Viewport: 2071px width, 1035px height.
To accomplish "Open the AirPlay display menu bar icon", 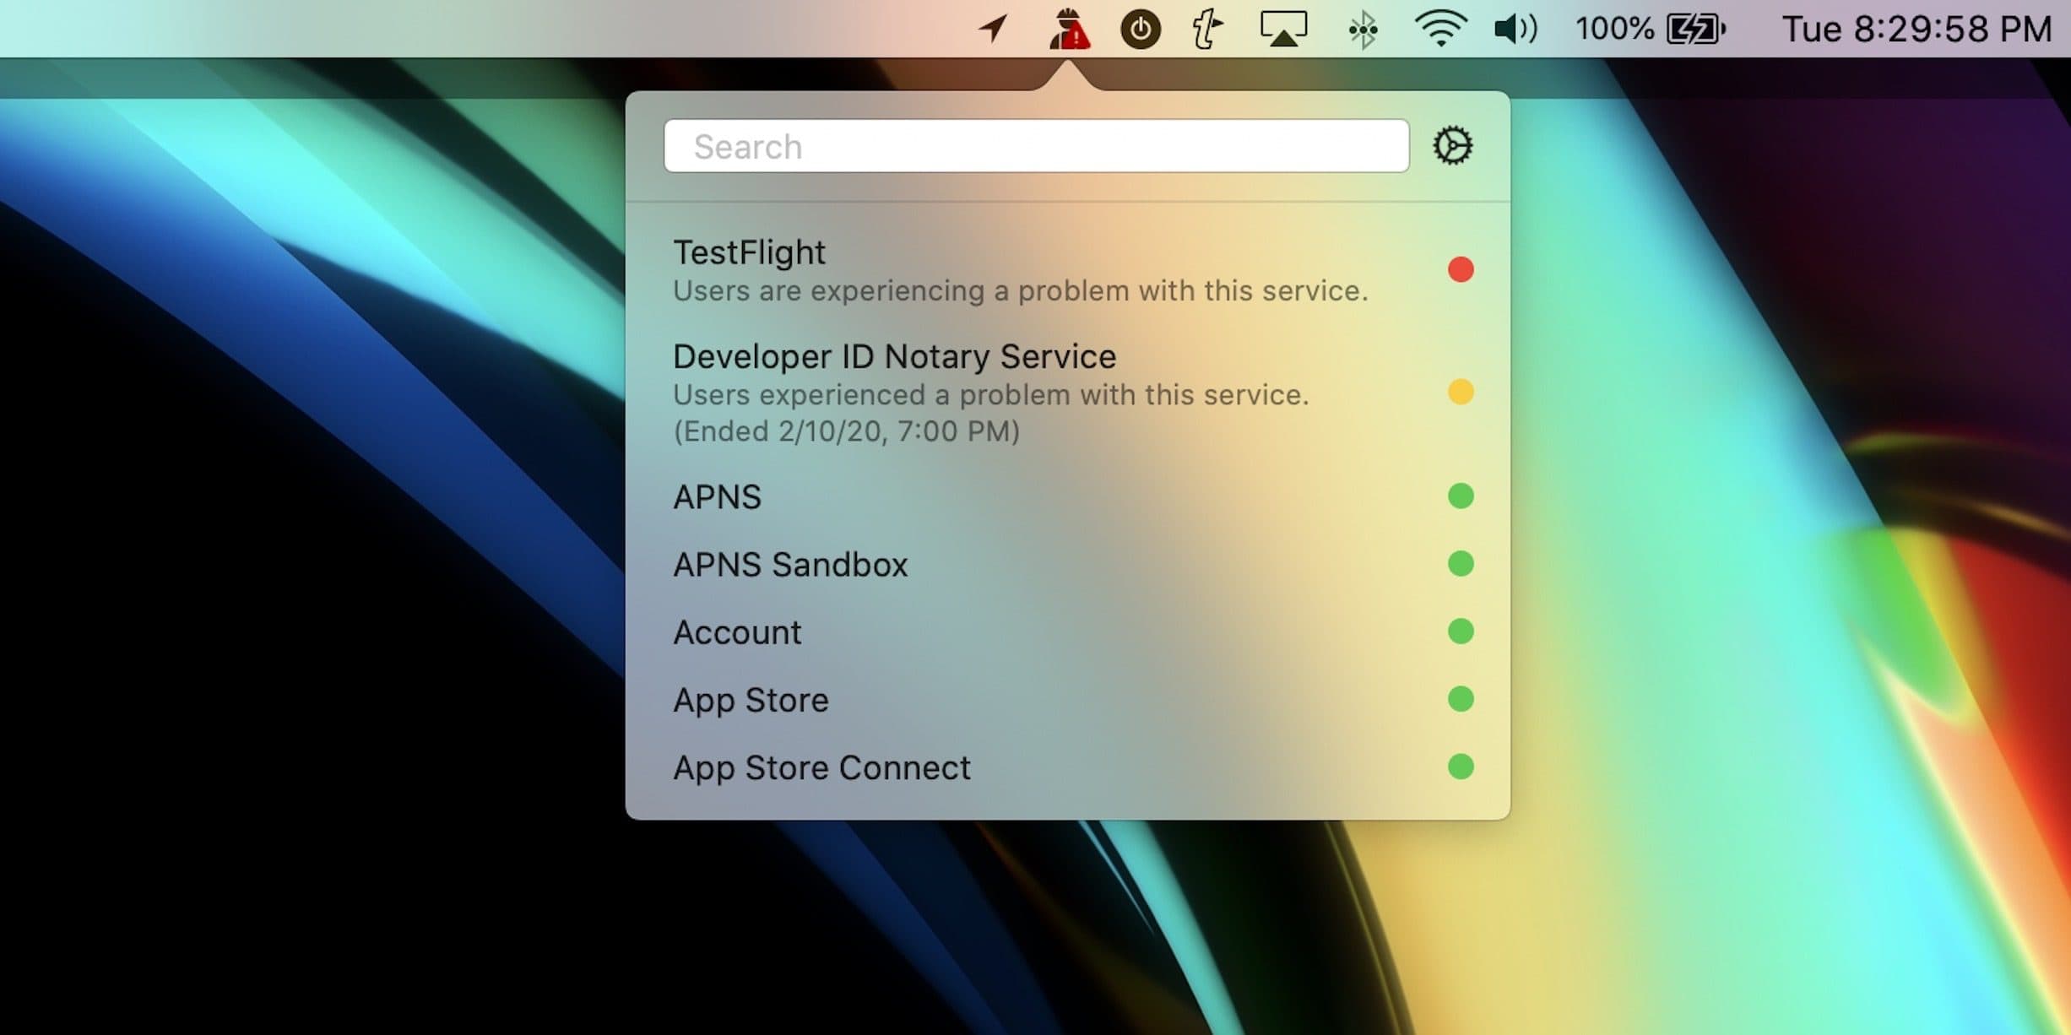I will click(1283, 29).
